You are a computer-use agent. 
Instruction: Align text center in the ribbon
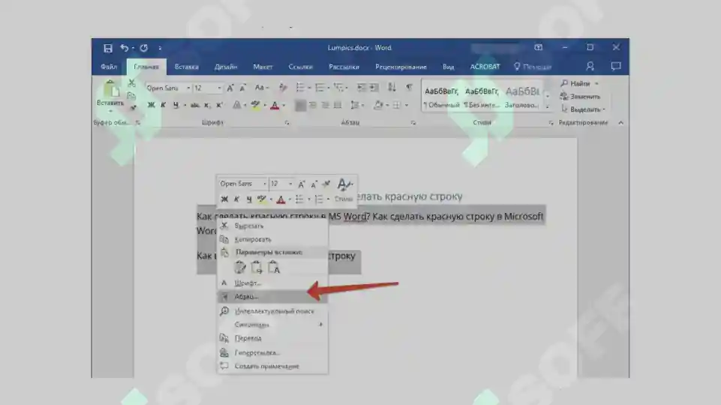coord(313,106)
